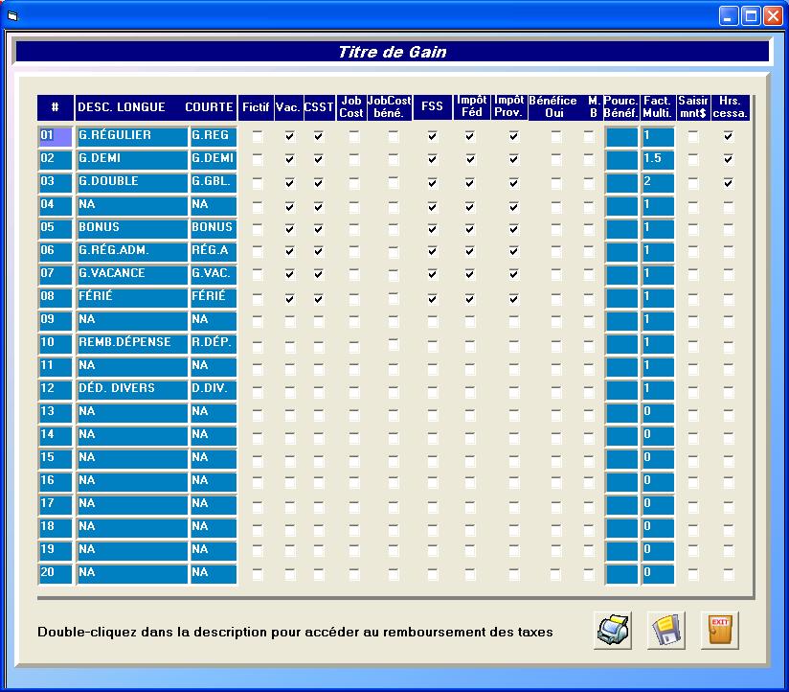Enable Saisir mnt$ for REMB.DÉPENSE row
This screenshot has height=692, width=789.
[x=693, y=344]
